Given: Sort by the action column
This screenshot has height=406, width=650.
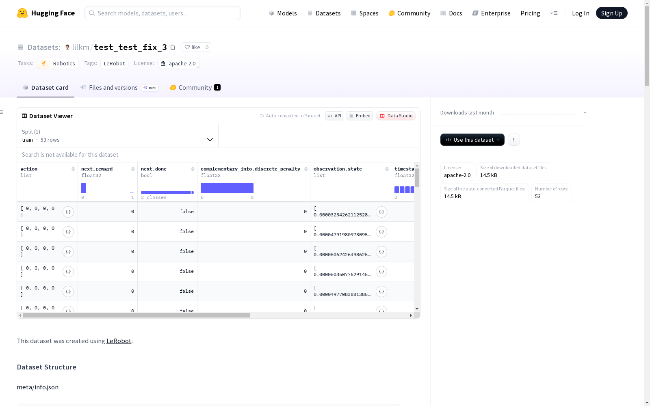Looking at the screenshot, I should tap(73, 169).
